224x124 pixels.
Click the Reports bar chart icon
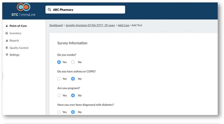(7, 41)
